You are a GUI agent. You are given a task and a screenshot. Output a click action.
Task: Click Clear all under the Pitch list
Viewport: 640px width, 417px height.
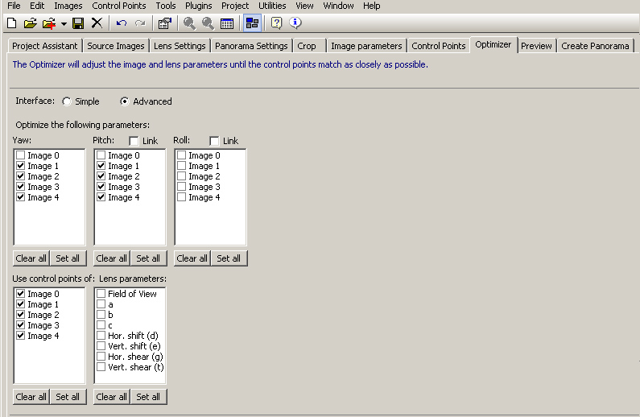tap(111, 258)
